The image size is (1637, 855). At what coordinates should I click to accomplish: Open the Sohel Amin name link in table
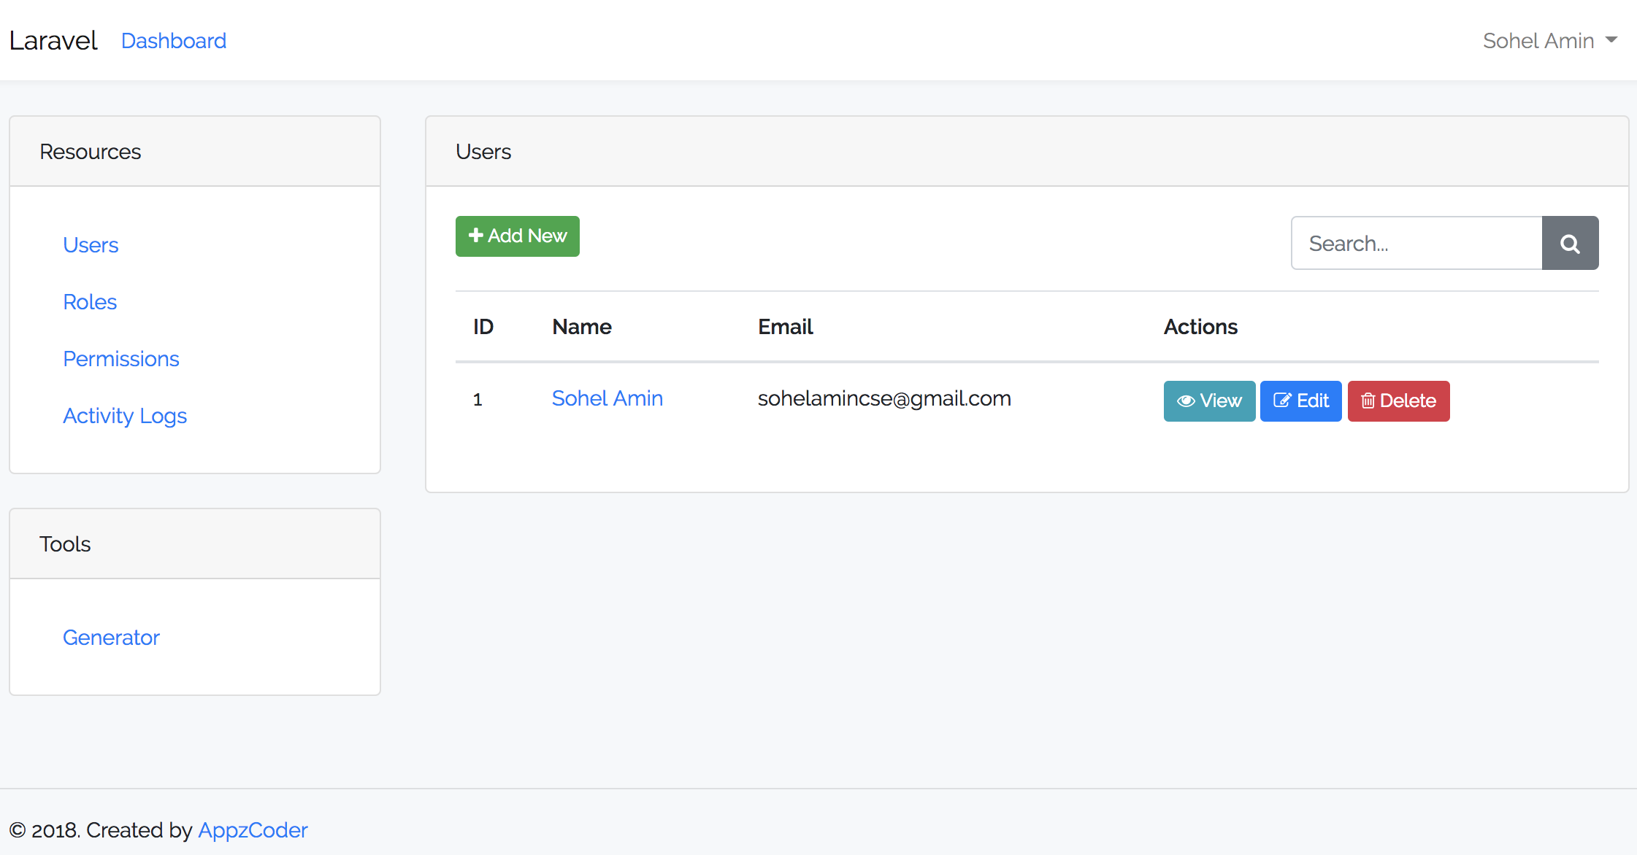[x=607, y=398]
